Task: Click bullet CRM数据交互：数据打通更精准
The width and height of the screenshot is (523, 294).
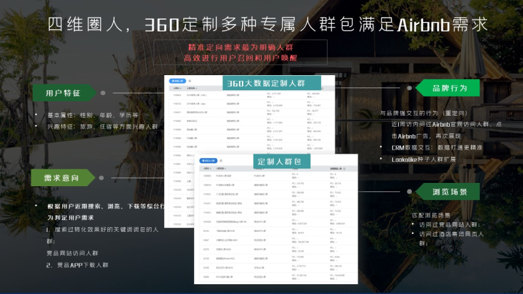Action: (437, 148)
